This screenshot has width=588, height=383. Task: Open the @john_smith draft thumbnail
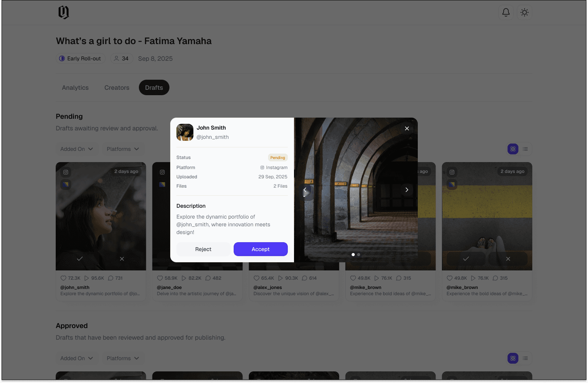point(101,216)
